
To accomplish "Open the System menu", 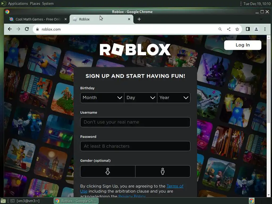I will [x=48, y=3].
